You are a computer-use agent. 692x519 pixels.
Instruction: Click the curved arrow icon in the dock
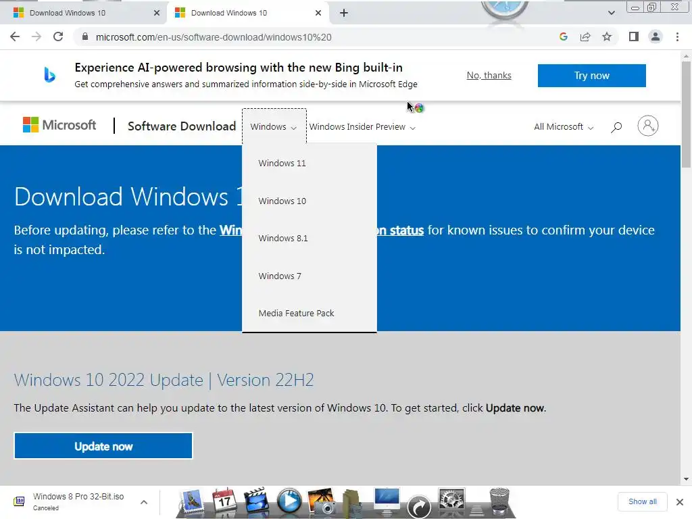419,506
